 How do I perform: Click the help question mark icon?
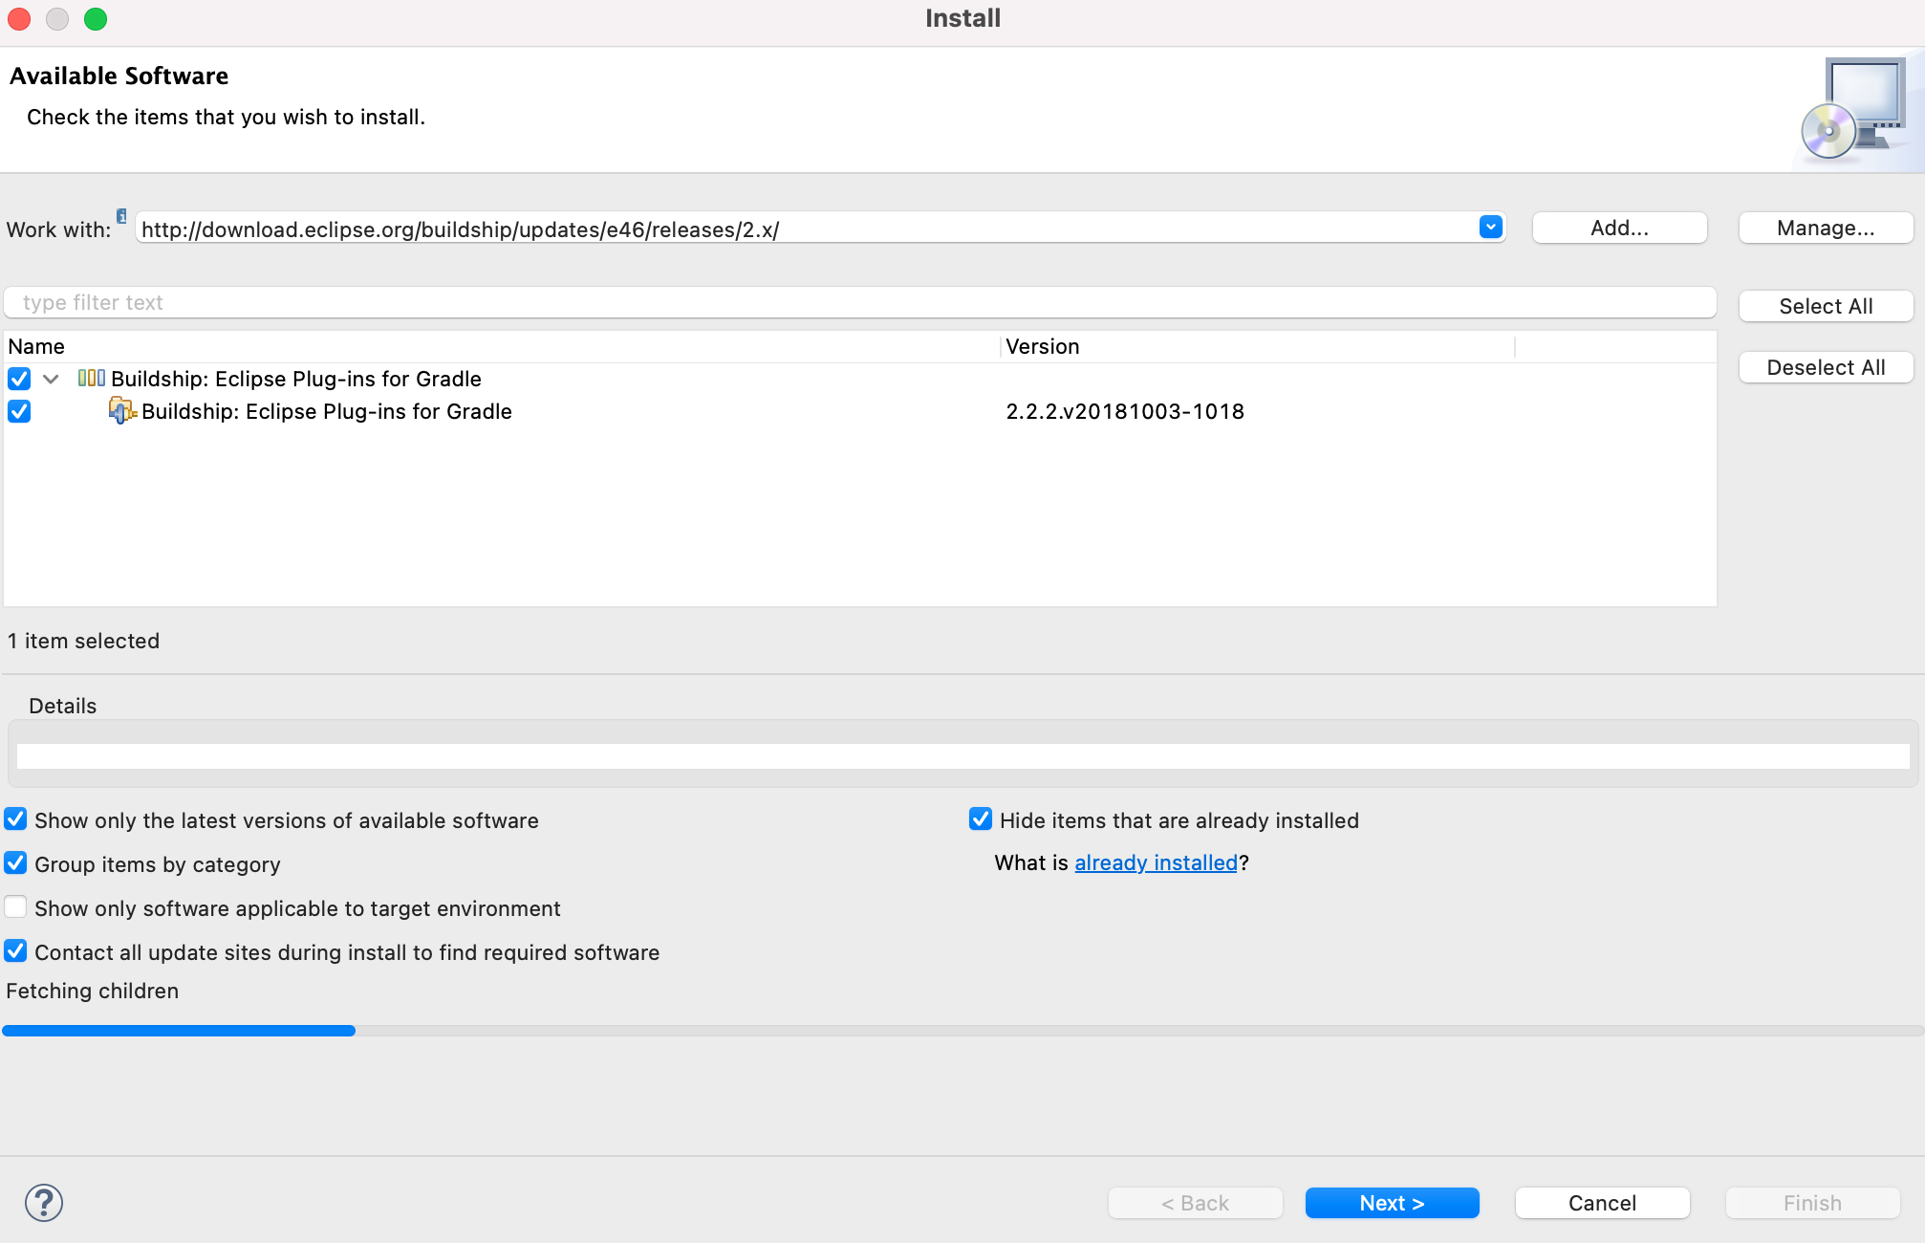tap(43, 1203)
